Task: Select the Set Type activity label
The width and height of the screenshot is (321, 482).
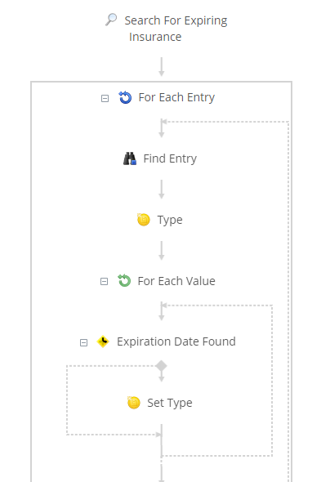Action: point(170,403)
